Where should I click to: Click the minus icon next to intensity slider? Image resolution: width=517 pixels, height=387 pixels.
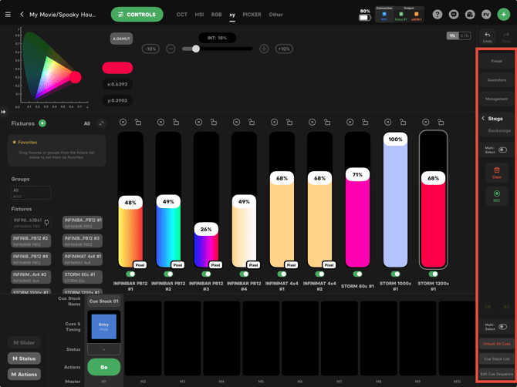[171, 49]
